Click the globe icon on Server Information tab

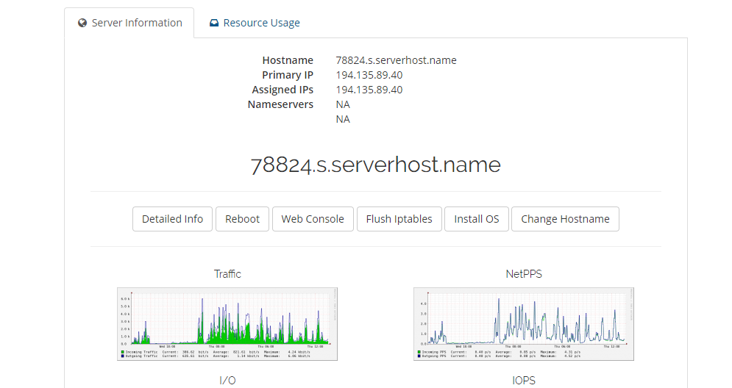[x=82, y=23]
